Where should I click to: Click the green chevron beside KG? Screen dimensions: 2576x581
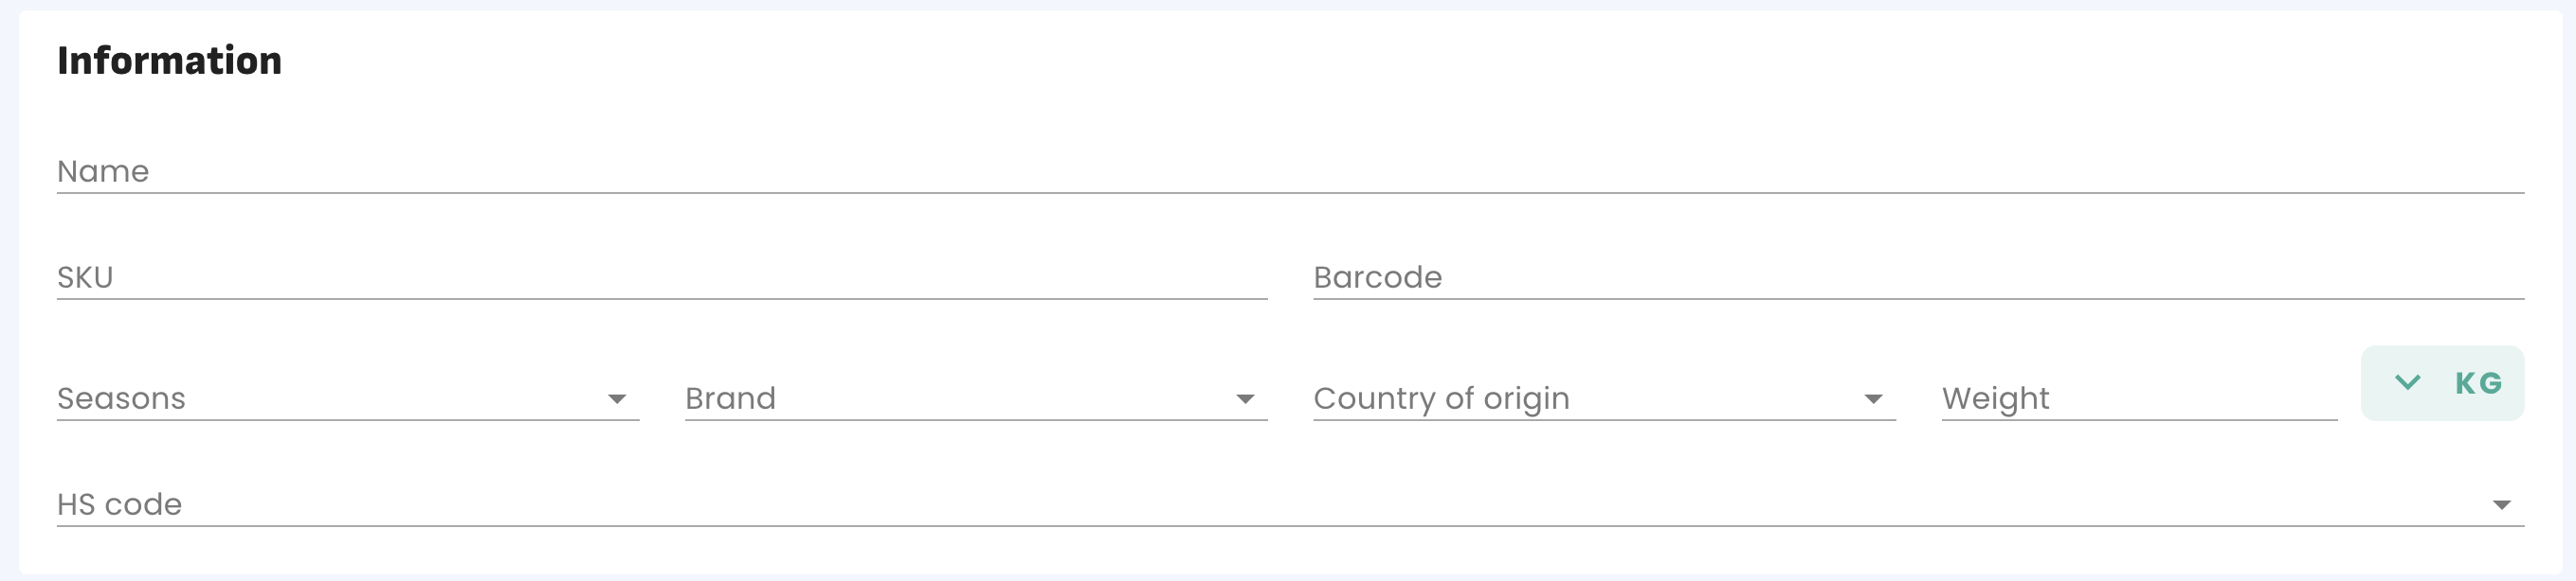pos(2408,382)
